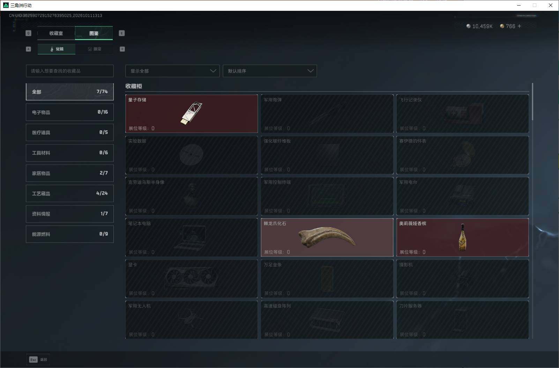Open the 笔记本电脑 laptop entry

click(x=192, y=237)
